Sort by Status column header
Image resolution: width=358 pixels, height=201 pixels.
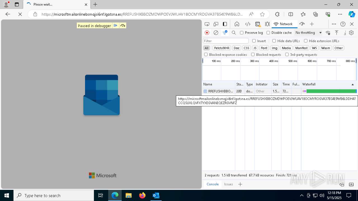(240, 84)
